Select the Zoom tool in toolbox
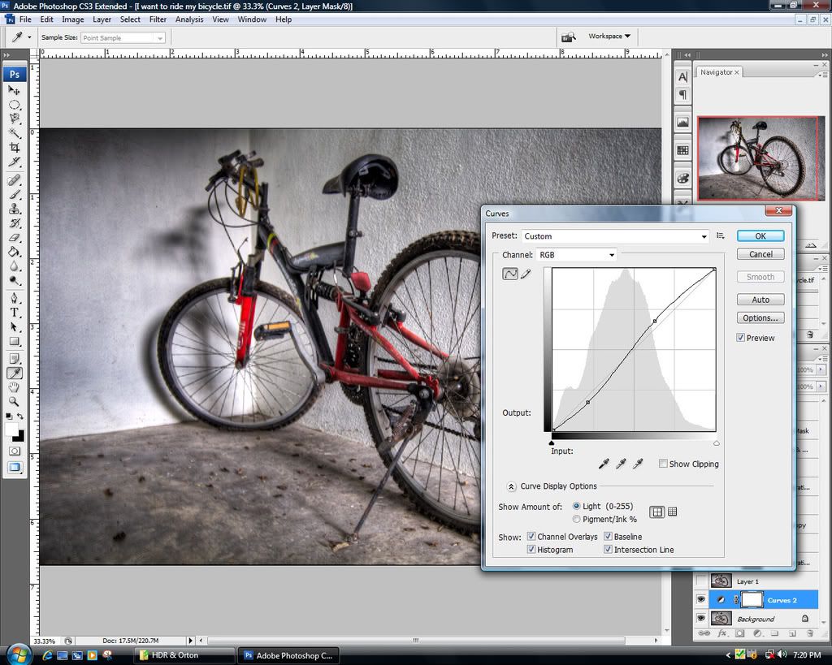Image resolution: width=832 pixels, height=665 pixels. [15, 401]
